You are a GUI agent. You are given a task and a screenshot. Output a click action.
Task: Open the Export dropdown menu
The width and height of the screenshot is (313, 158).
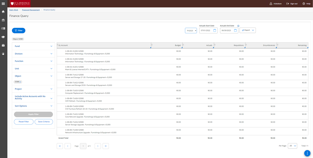tap(248, 30)
